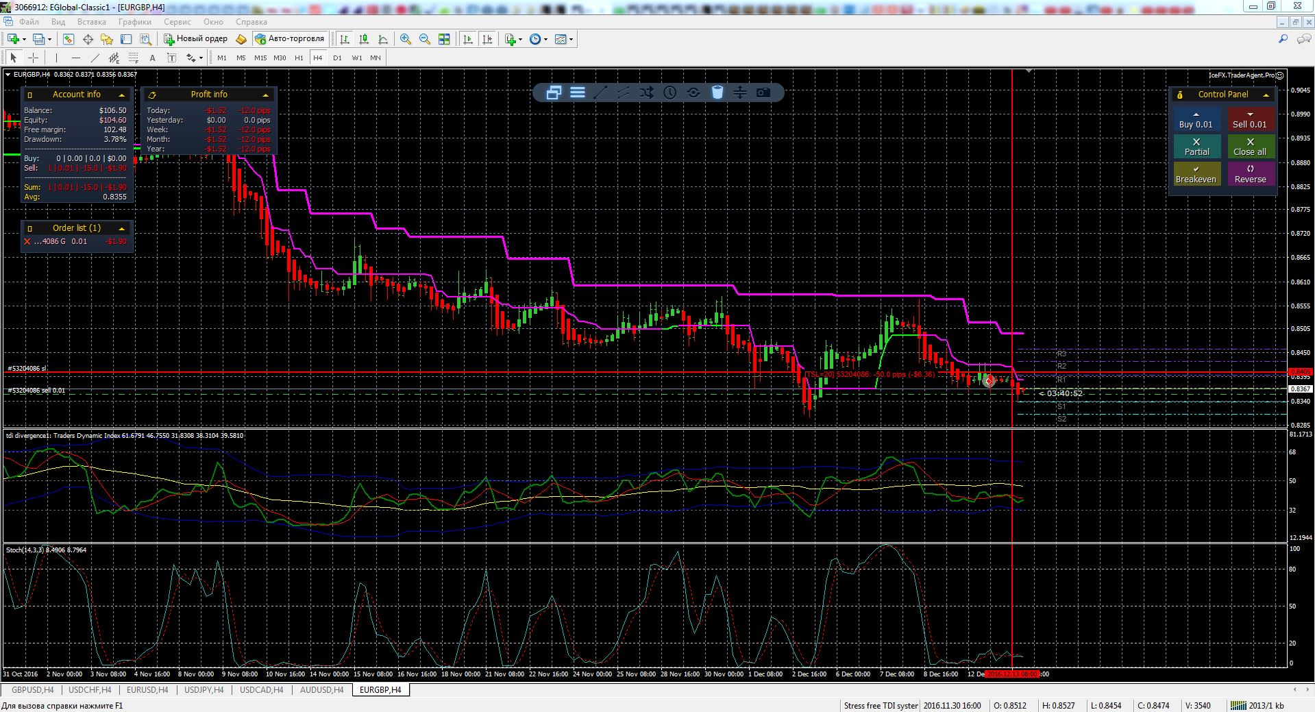The width and height of the screenshot is (1315, 712).
Task: Switch chart type to bar chart
Action: [345, 39]
